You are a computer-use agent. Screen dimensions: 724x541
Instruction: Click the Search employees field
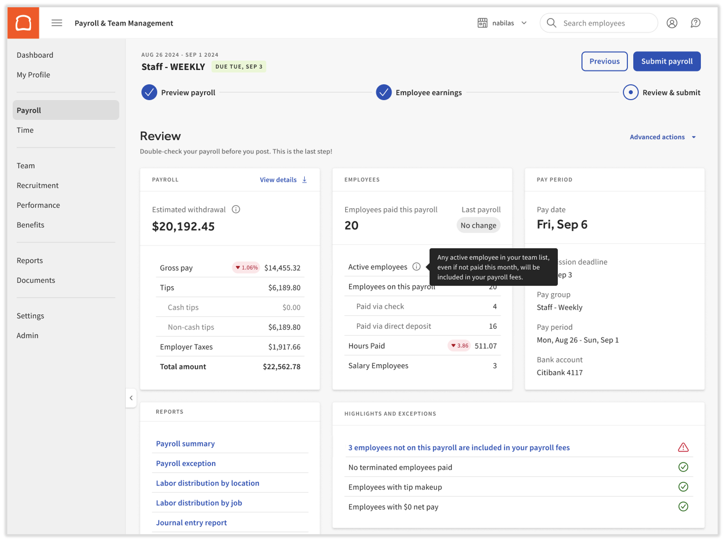(x=598, y=23)
